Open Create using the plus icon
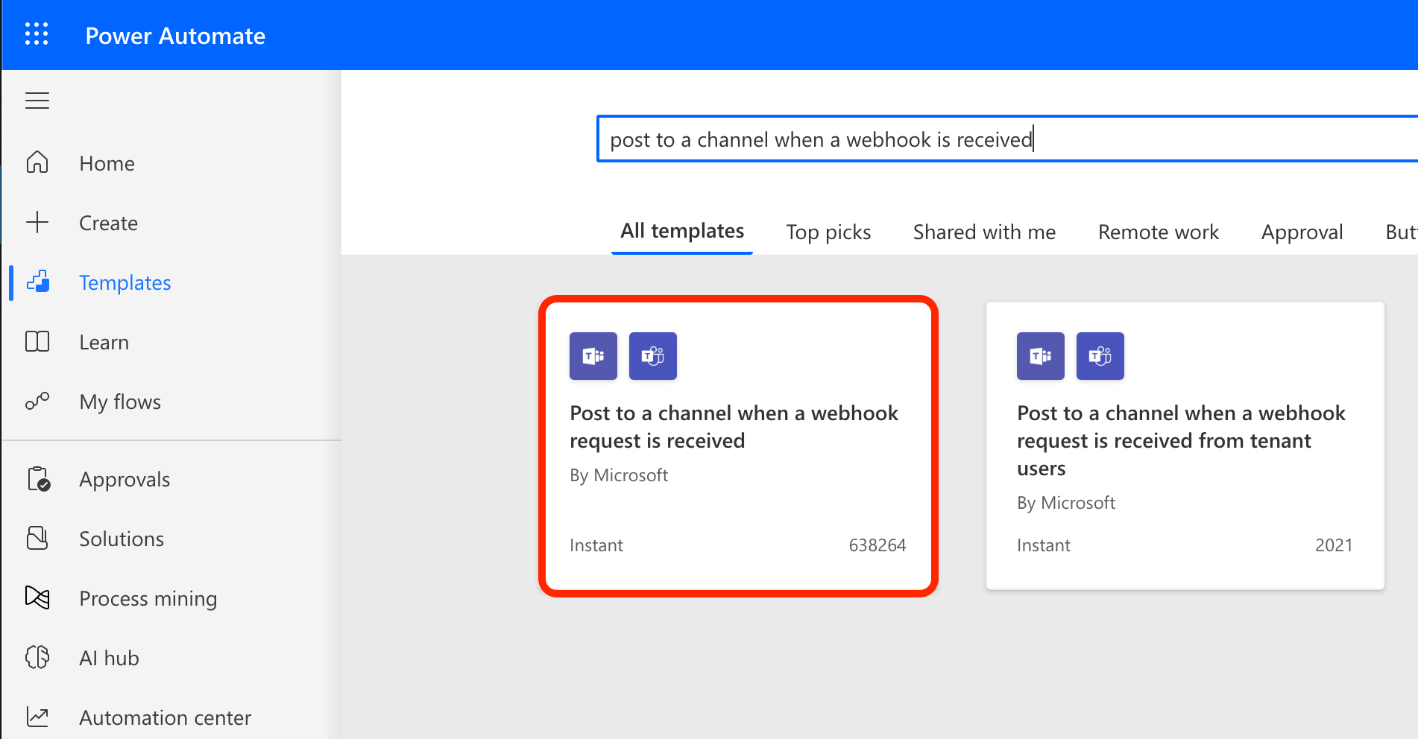The width and height of the screenshot is (1418, 739). pyautogui.click(x=37, y=222)
